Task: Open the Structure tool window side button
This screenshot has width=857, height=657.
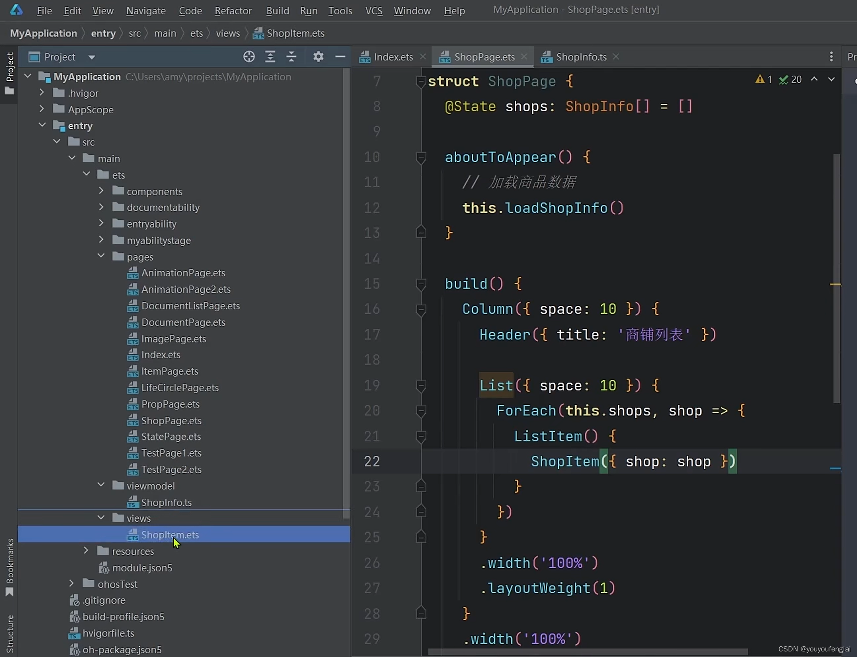Action: coord(10,633)
